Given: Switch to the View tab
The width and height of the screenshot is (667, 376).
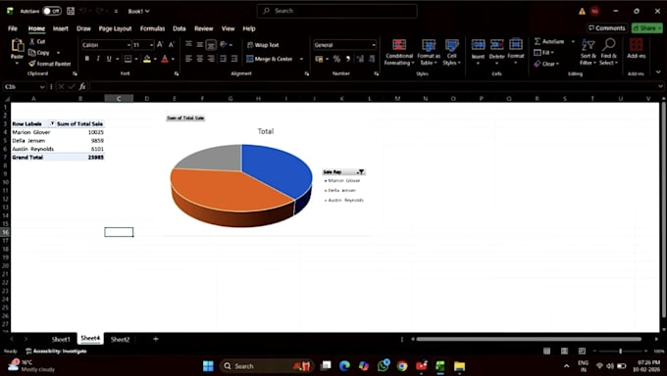Looking at the screenshot, I should click(x=228, y=28).
